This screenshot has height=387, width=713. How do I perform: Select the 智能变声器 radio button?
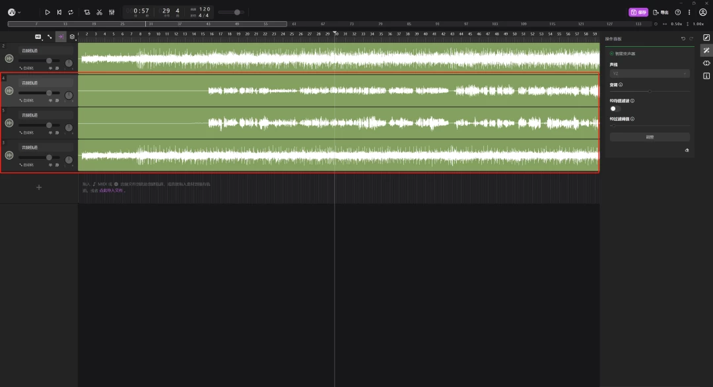pyautogui.click(x=611, y=53)
